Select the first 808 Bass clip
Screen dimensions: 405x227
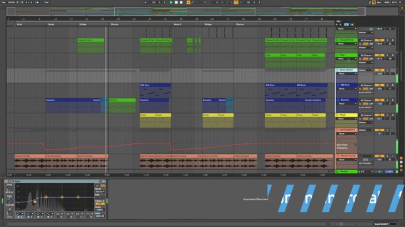point(155,91)
